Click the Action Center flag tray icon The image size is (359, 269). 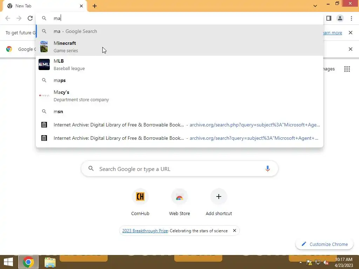(x=309, y=262)
